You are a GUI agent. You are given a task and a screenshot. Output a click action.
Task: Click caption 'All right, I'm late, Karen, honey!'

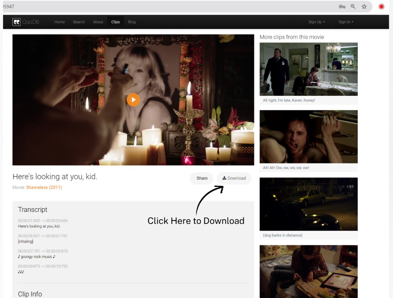point(289,100)
